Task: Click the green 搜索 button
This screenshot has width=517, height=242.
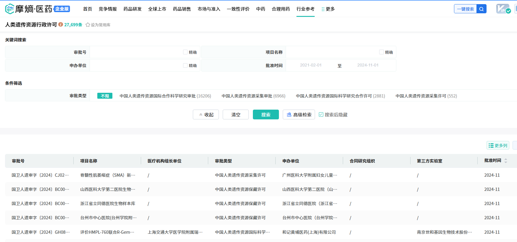Action: [266, 115]
